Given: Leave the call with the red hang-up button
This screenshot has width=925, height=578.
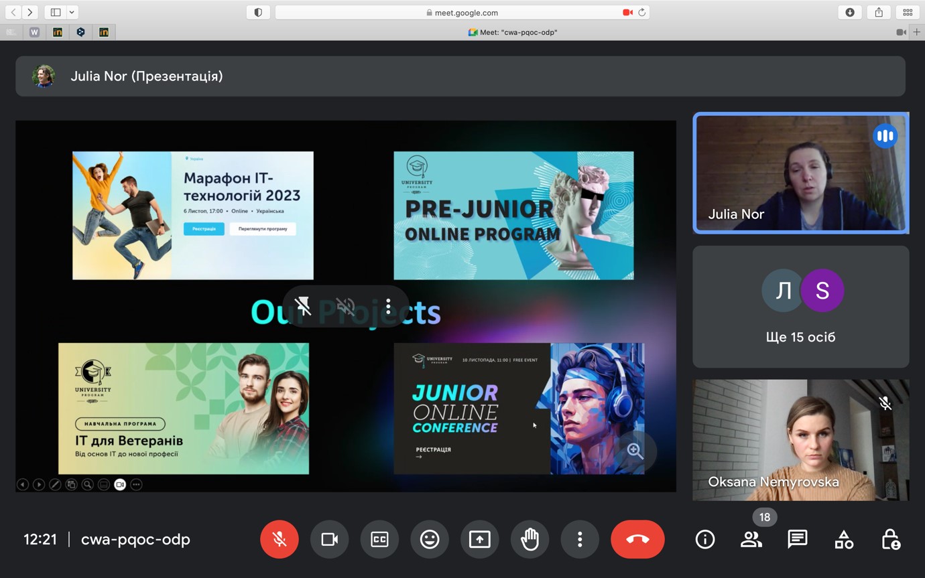Looking at the screenshot, I should click(x=637, y=539).
